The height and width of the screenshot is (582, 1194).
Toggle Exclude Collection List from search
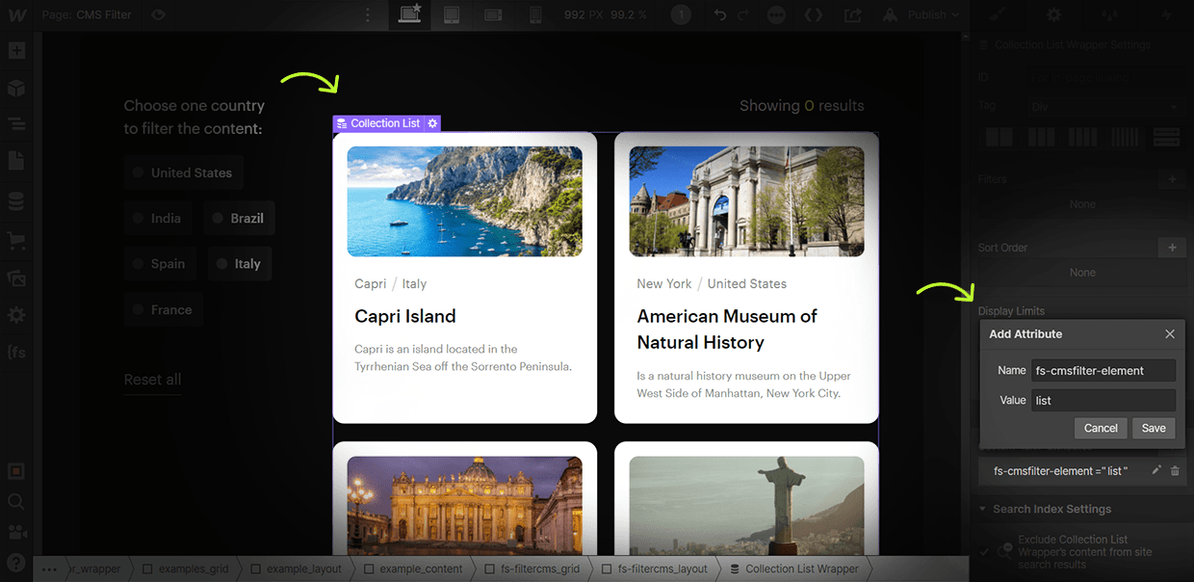click(983, 552)
